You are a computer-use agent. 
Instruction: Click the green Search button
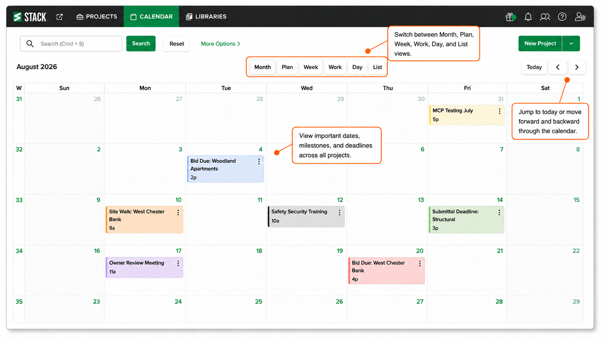click(141, 43)
